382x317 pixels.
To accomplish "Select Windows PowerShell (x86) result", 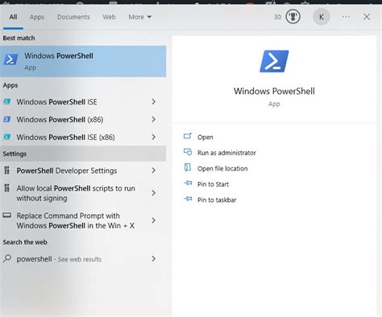I will pos(83,120).
